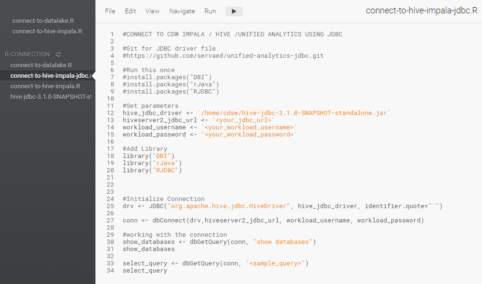482x284 pixels.
Task: Open the View menu
Action: (152, 11)
